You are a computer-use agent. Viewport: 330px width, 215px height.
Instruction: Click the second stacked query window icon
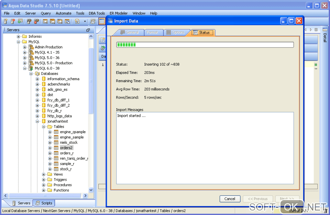point(52,21)
